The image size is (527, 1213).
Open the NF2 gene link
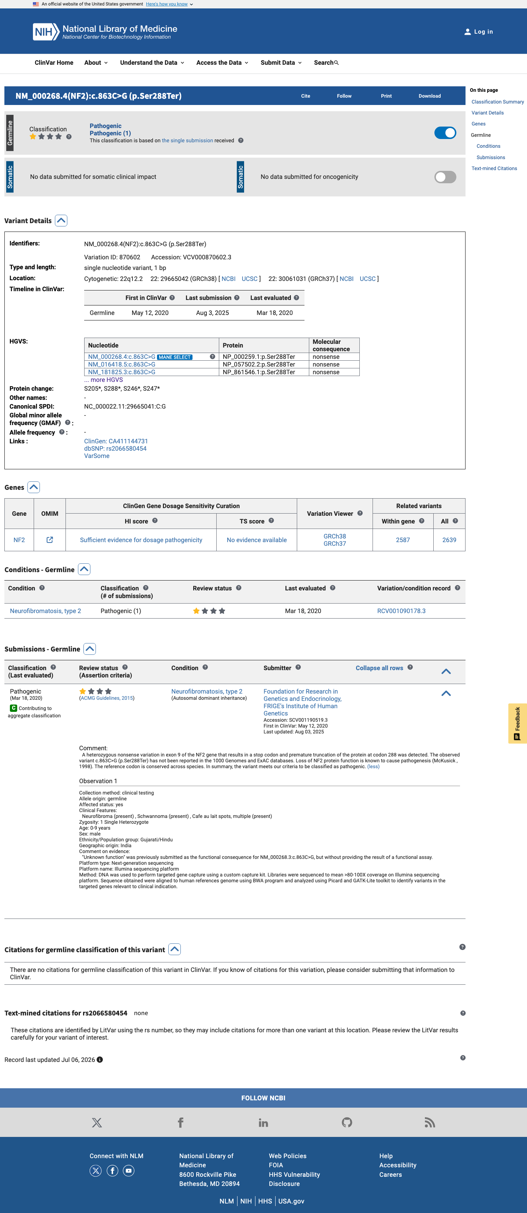(19, 540)
